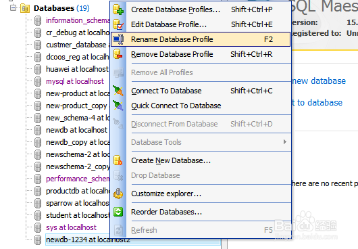Select huawei at localhost in tree
Viewport: 358px width, 249px height.
[x=77, y=69]
